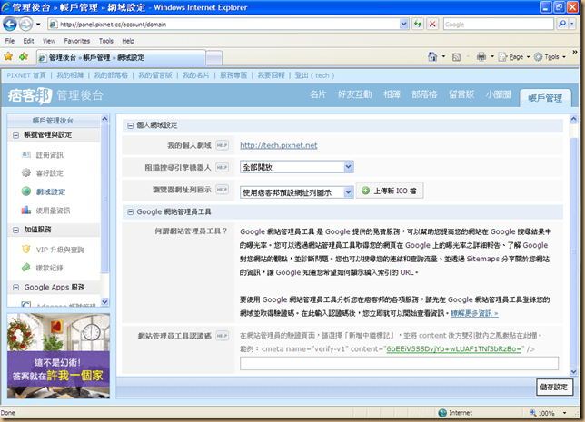Open a new blank browser tab
This screenshot has height=422, width=585.
click(213, 58)
